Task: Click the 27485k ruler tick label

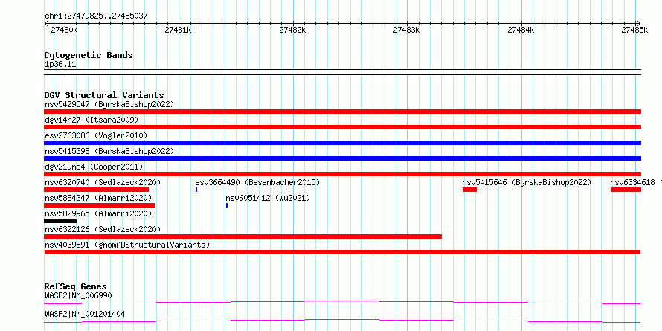Action: [635, 30]
